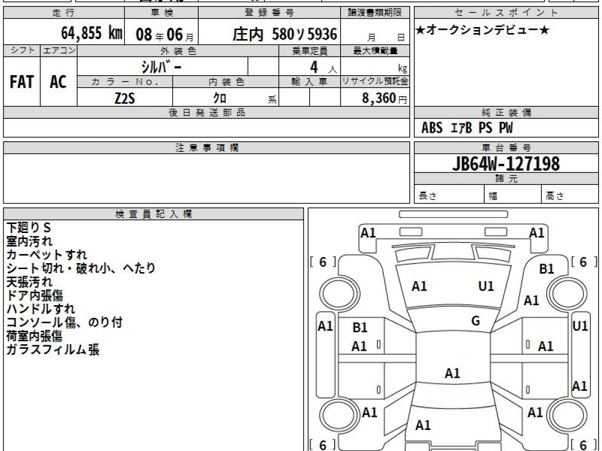Select the exterior color シルバー
Viewport: 602px width, 451px height.
(162, 66)
